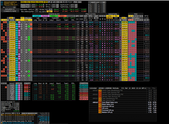The width and height of the screenshot is (169, 124).
Task: Open the left NONE selector above AUDCAD
Action: pos(12,20)
